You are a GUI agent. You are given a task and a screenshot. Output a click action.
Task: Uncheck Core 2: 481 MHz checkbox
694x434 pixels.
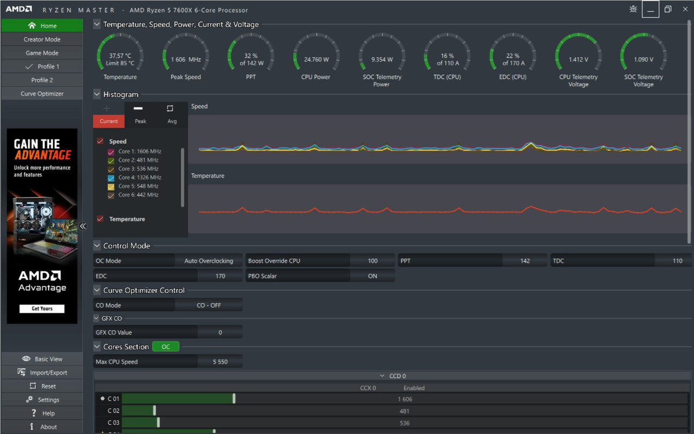pyautogui.click(x=111, y=161)
